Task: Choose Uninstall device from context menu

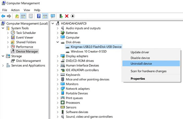Action: pyautogui.click(x=141, y=64)
